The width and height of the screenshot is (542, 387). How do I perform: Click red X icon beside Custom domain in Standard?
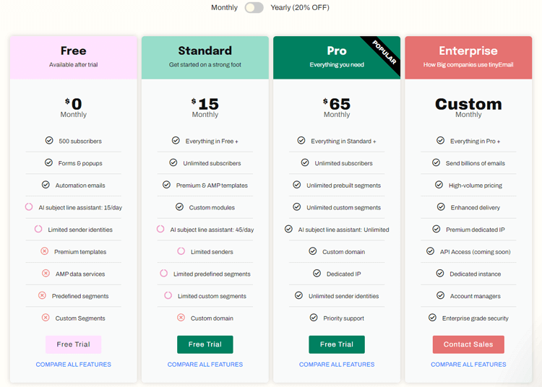pos(181,317)
